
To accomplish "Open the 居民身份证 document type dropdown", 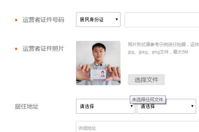I will pos(98,19).
